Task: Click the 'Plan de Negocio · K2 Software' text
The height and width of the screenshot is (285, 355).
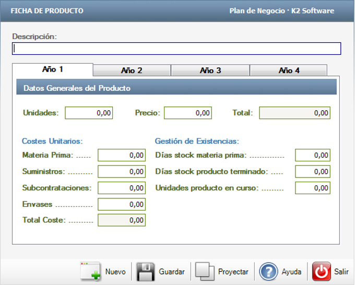Action: 282,10
